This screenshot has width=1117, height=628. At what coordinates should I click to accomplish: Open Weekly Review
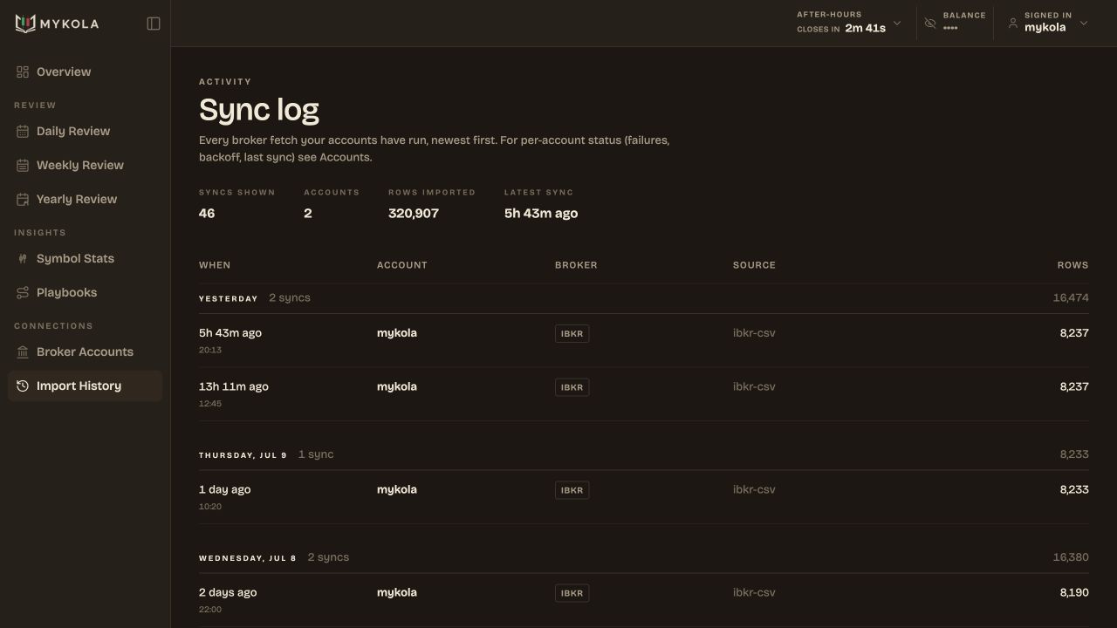tap(85, 165)
